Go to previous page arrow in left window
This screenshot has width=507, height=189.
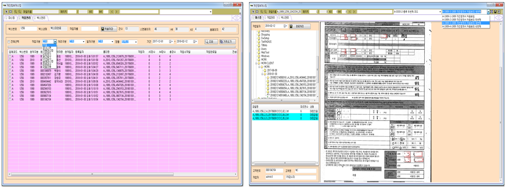pos(112,12)
